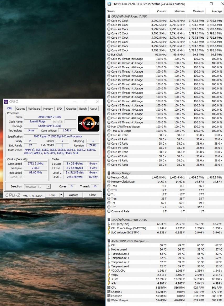
Task: Click the CPU-Z window title icon
Action: (6, 101)
